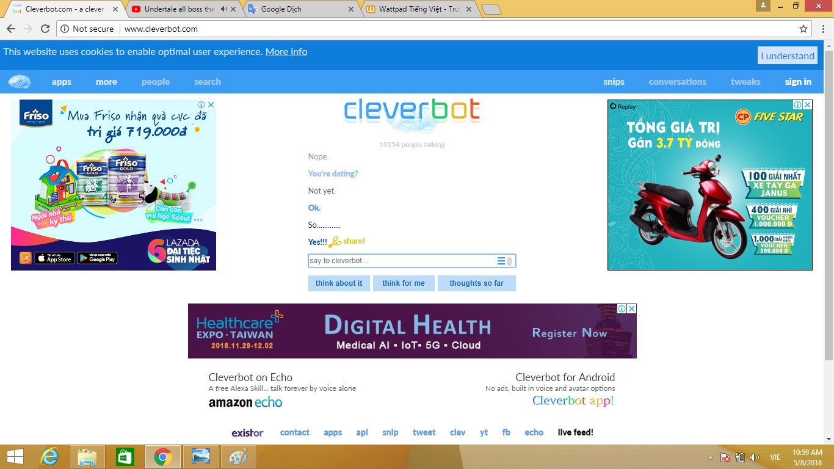Click the address bar URL www.cleverbot.com
The image size is (834, 469).
click(x=161, y=29)
